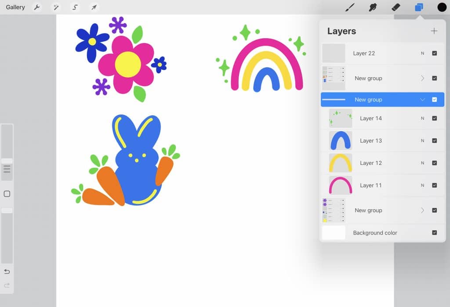The image size is (450, 307).
Task: Tap the square Modify button in sidebar
Action: click(7, 194)
